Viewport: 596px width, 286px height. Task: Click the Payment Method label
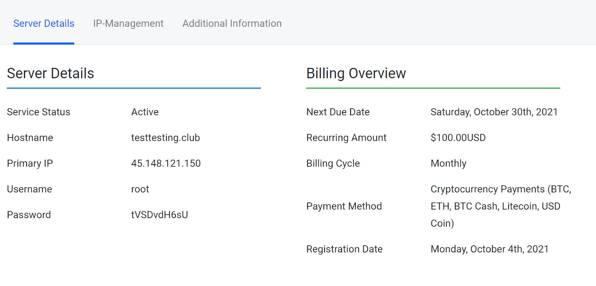(344, 206)
